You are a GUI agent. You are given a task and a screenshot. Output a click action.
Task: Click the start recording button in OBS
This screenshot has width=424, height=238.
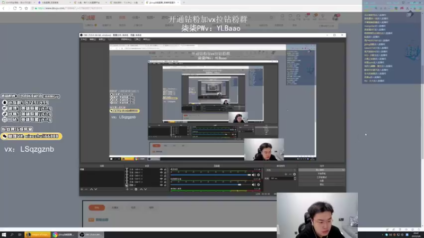pos(322,173)
